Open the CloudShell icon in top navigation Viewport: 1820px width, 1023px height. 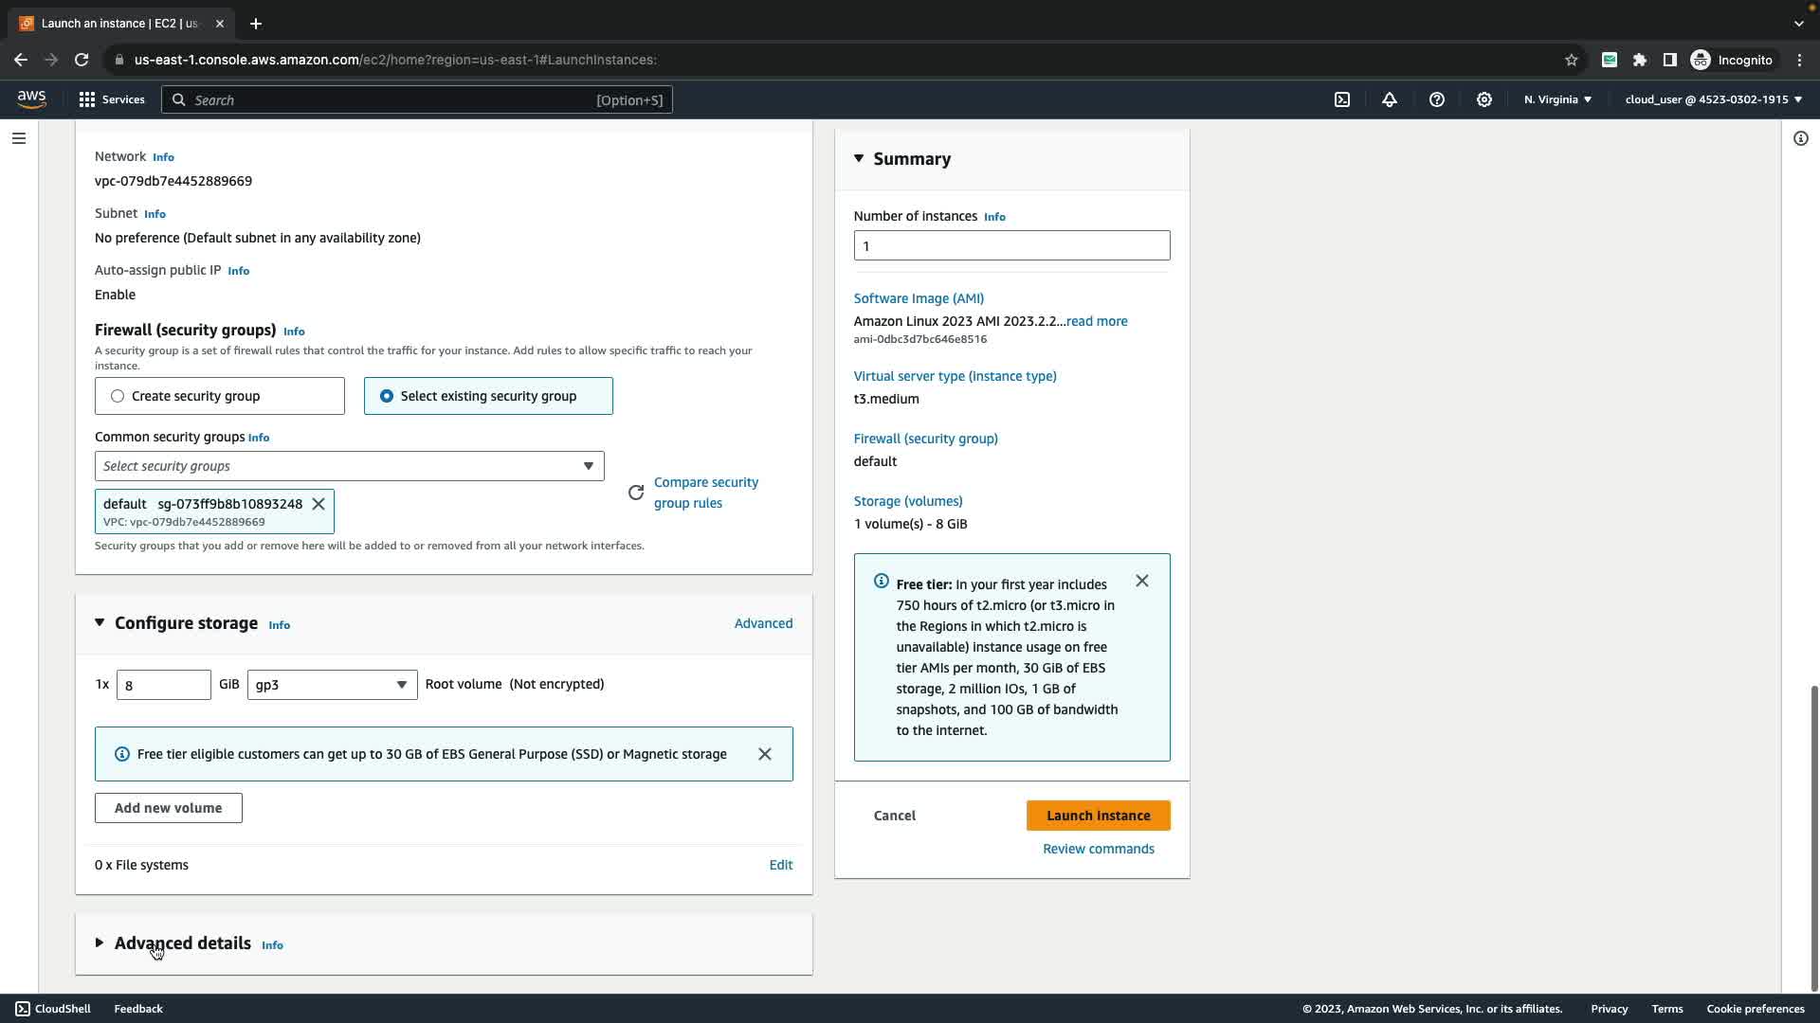[1342, 99]
